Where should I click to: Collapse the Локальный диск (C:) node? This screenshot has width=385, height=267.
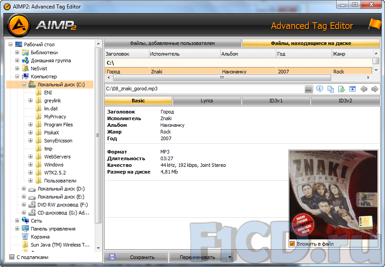(x=24, y=85)
